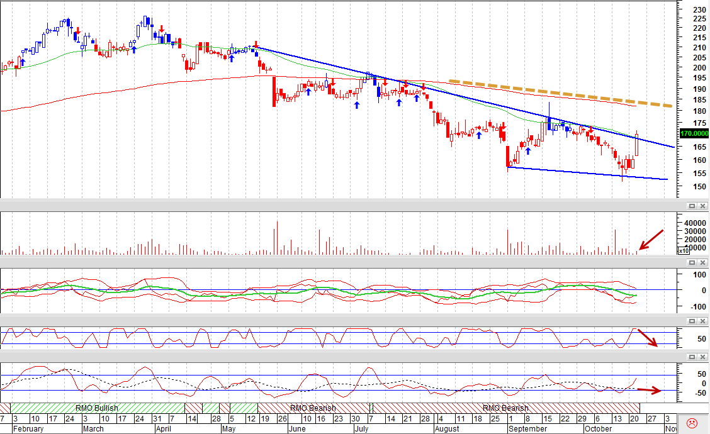This screenshot has height=434, width=710.
Task: Click the -100 value on oscillator axis
Action: 697,307
